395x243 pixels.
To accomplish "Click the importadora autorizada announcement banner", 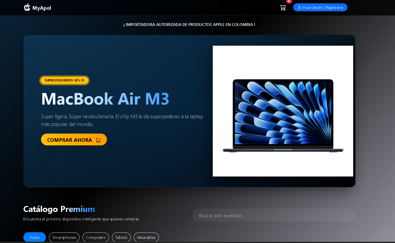I will click(189, 25).
